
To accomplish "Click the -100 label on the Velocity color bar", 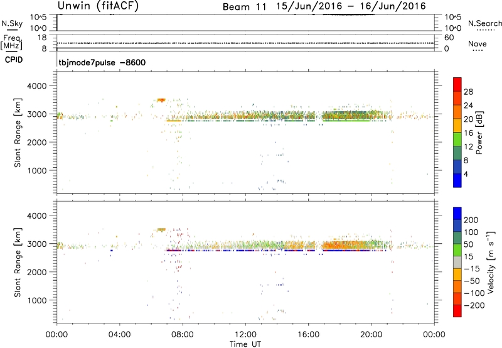I will click(474, 293).
